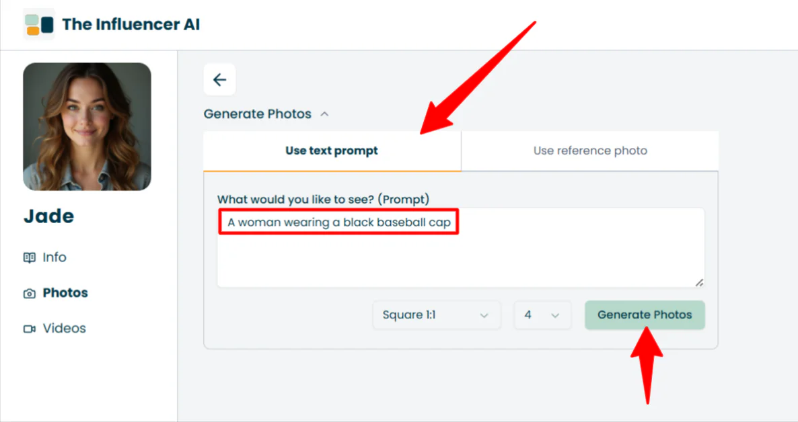
Task: Click Jade's profile photo
Action: pyautogui.click(x=87, y=126)
